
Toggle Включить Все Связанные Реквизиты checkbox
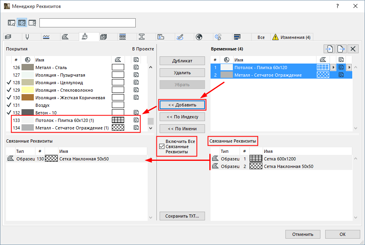click(162, 147)
